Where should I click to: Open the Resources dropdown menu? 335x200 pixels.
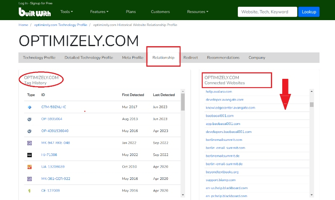198,12
